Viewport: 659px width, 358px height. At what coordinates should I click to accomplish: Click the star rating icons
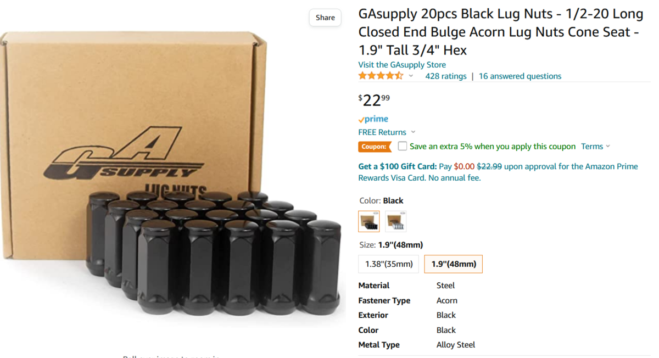pyautogui.click(x=381, y=76)
